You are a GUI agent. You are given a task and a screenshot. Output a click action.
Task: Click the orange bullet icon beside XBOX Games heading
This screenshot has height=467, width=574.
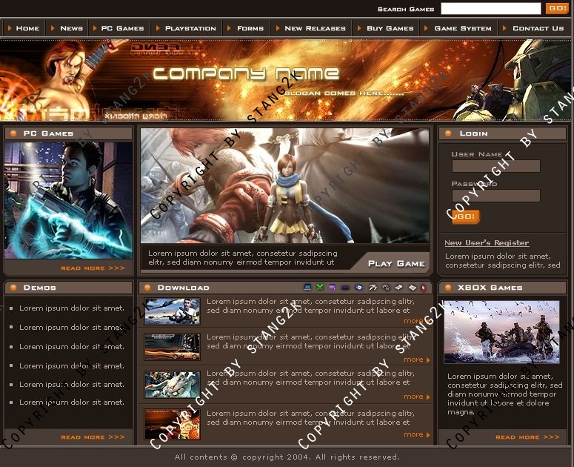(x=449, y=288)
